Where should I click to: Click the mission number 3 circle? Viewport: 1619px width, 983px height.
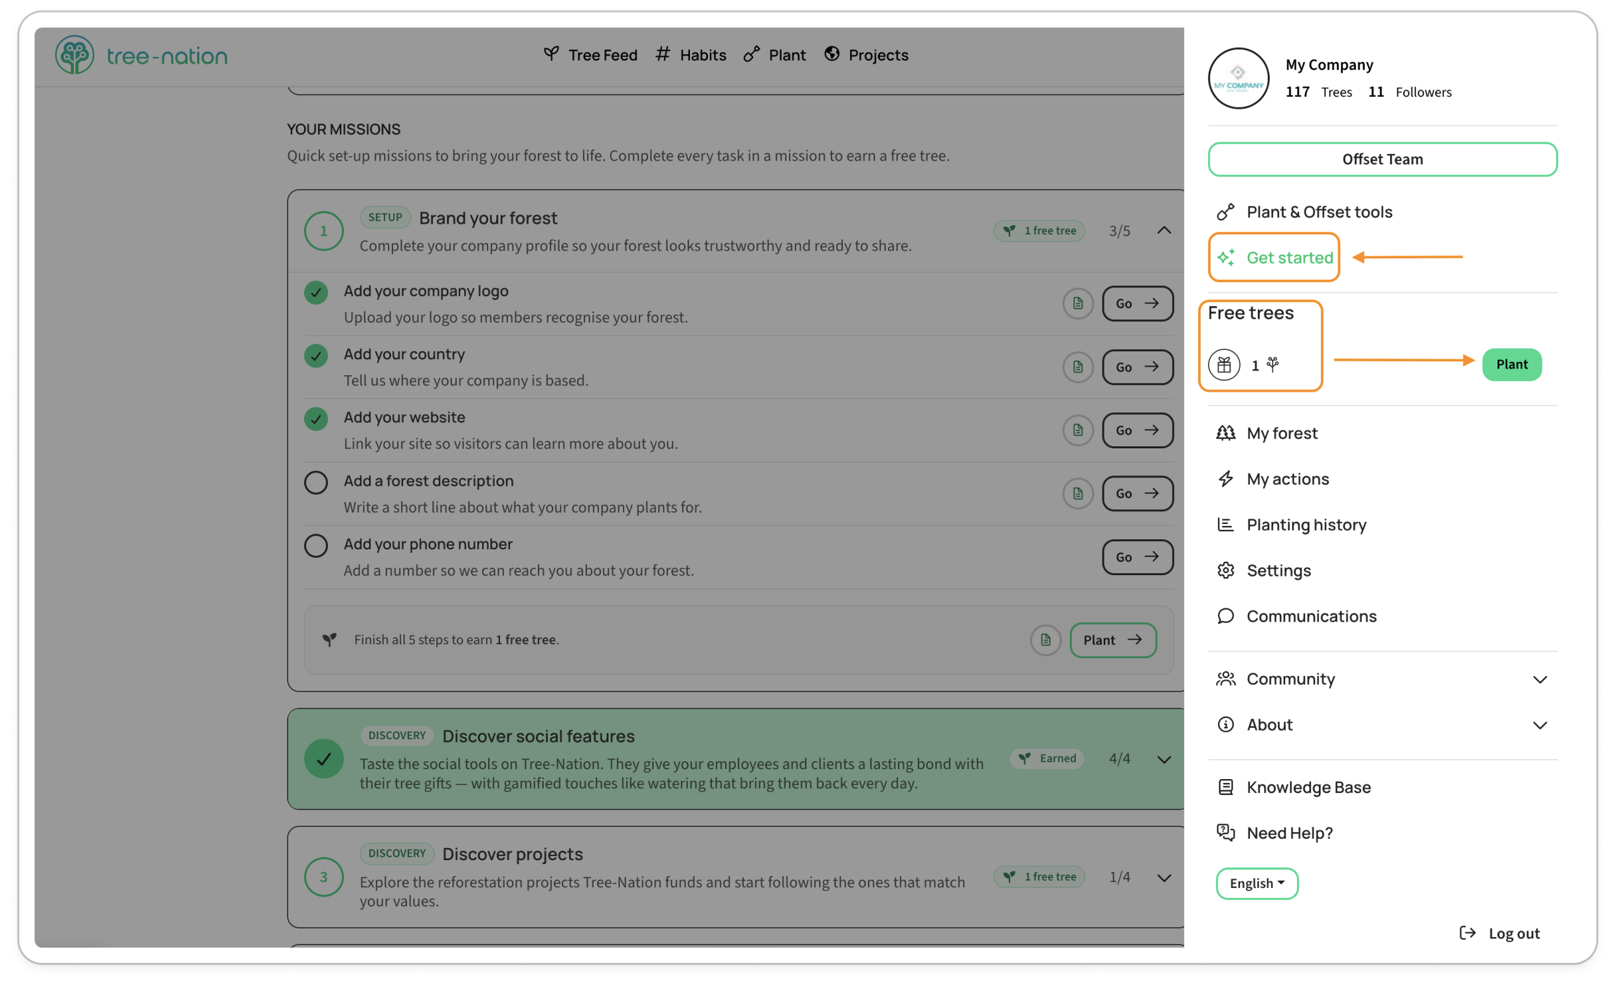click(x=323, y=877)
